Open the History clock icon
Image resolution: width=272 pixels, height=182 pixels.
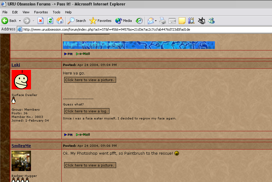[139, 21]
